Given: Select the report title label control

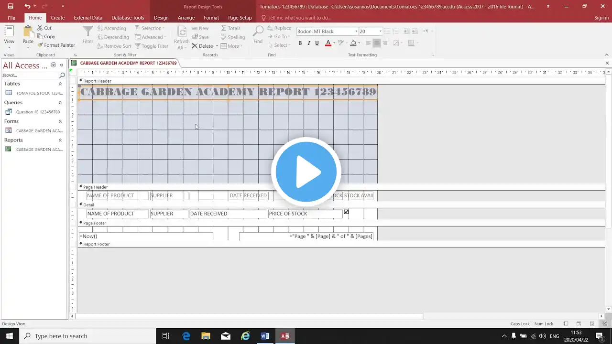Looking at the screenshot, I should point(228,92).
